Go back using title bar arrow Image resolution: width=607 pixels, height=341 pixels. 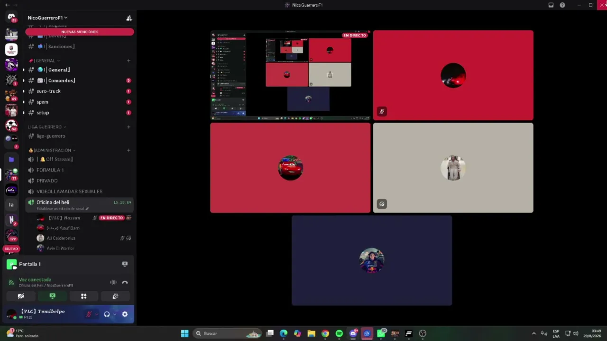click(7, 5)
